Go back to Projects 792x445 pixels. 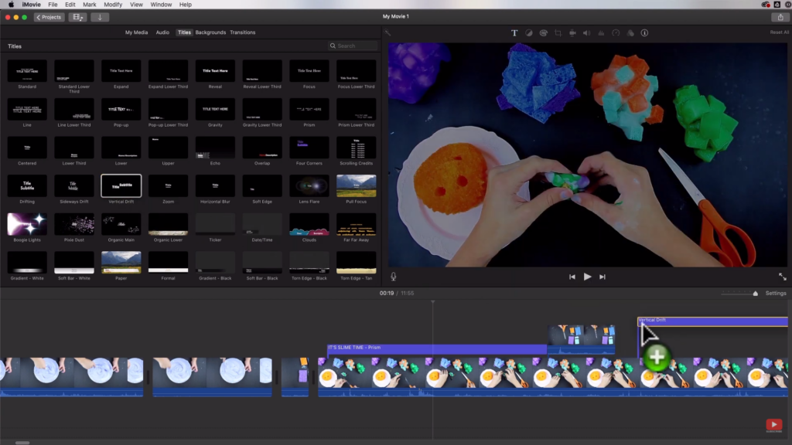pos(49,17)
